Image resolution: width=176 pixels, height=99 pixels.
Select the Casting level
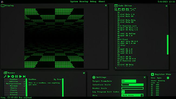tap(15, 93)
